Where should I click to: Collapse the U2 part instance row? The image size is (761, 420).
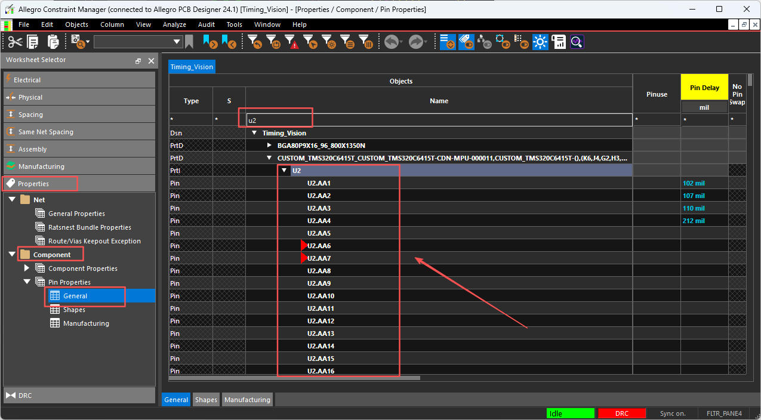285,171
